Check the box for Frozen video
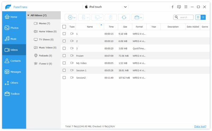 [x=64, y=56]
